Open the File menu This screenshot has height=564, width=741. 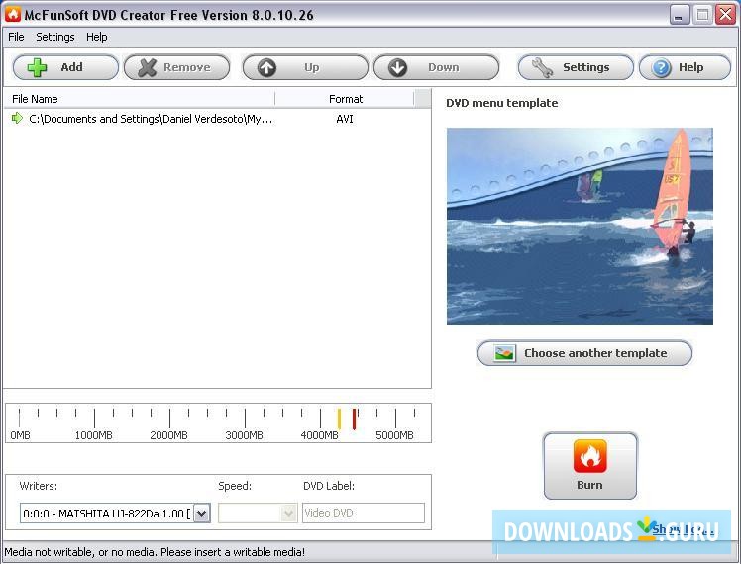click(16, 37)
